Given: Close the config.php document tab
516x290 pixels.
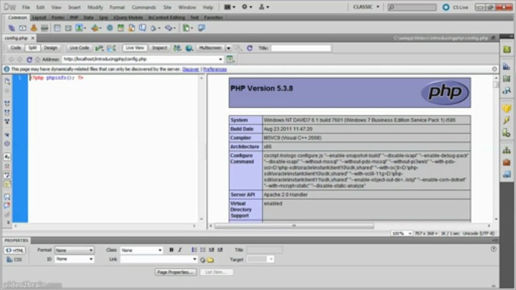Looking at the screenshot, I should click(x=33, y=38).
